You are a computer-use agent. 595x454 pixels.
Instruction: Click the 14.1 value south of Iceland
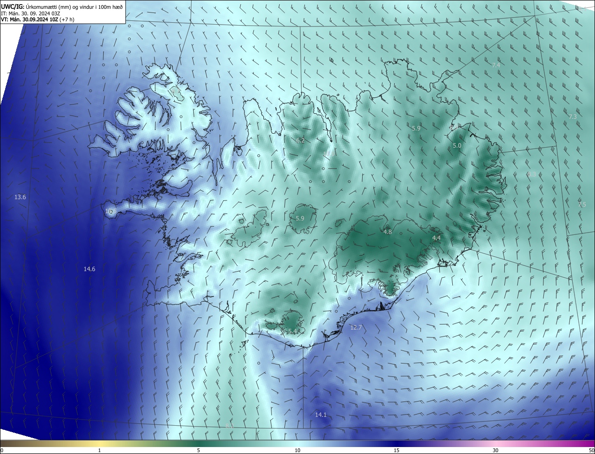click(321, 415)
